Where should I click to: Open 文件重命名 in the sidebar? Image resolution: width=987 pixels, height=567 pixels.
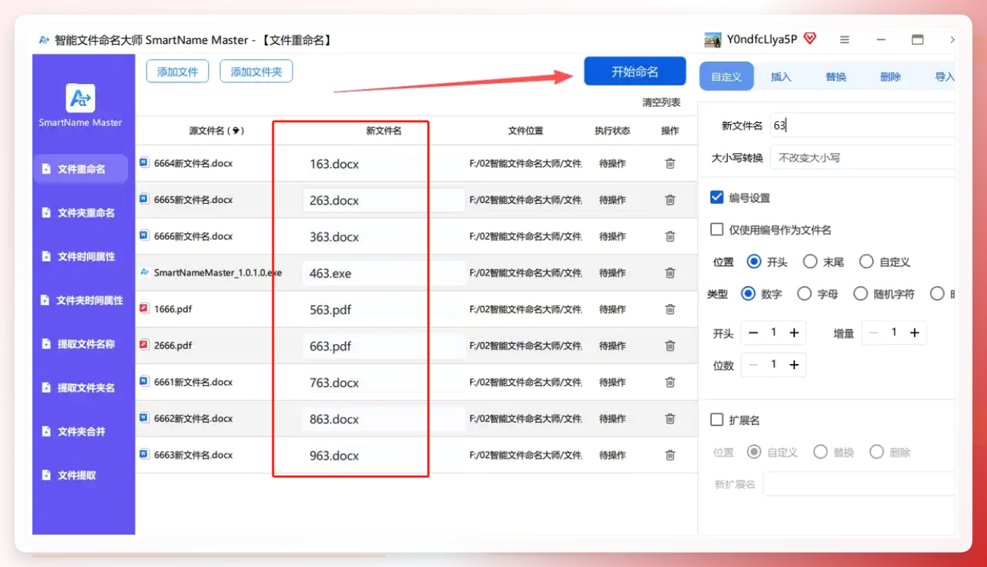coord(80,168)
